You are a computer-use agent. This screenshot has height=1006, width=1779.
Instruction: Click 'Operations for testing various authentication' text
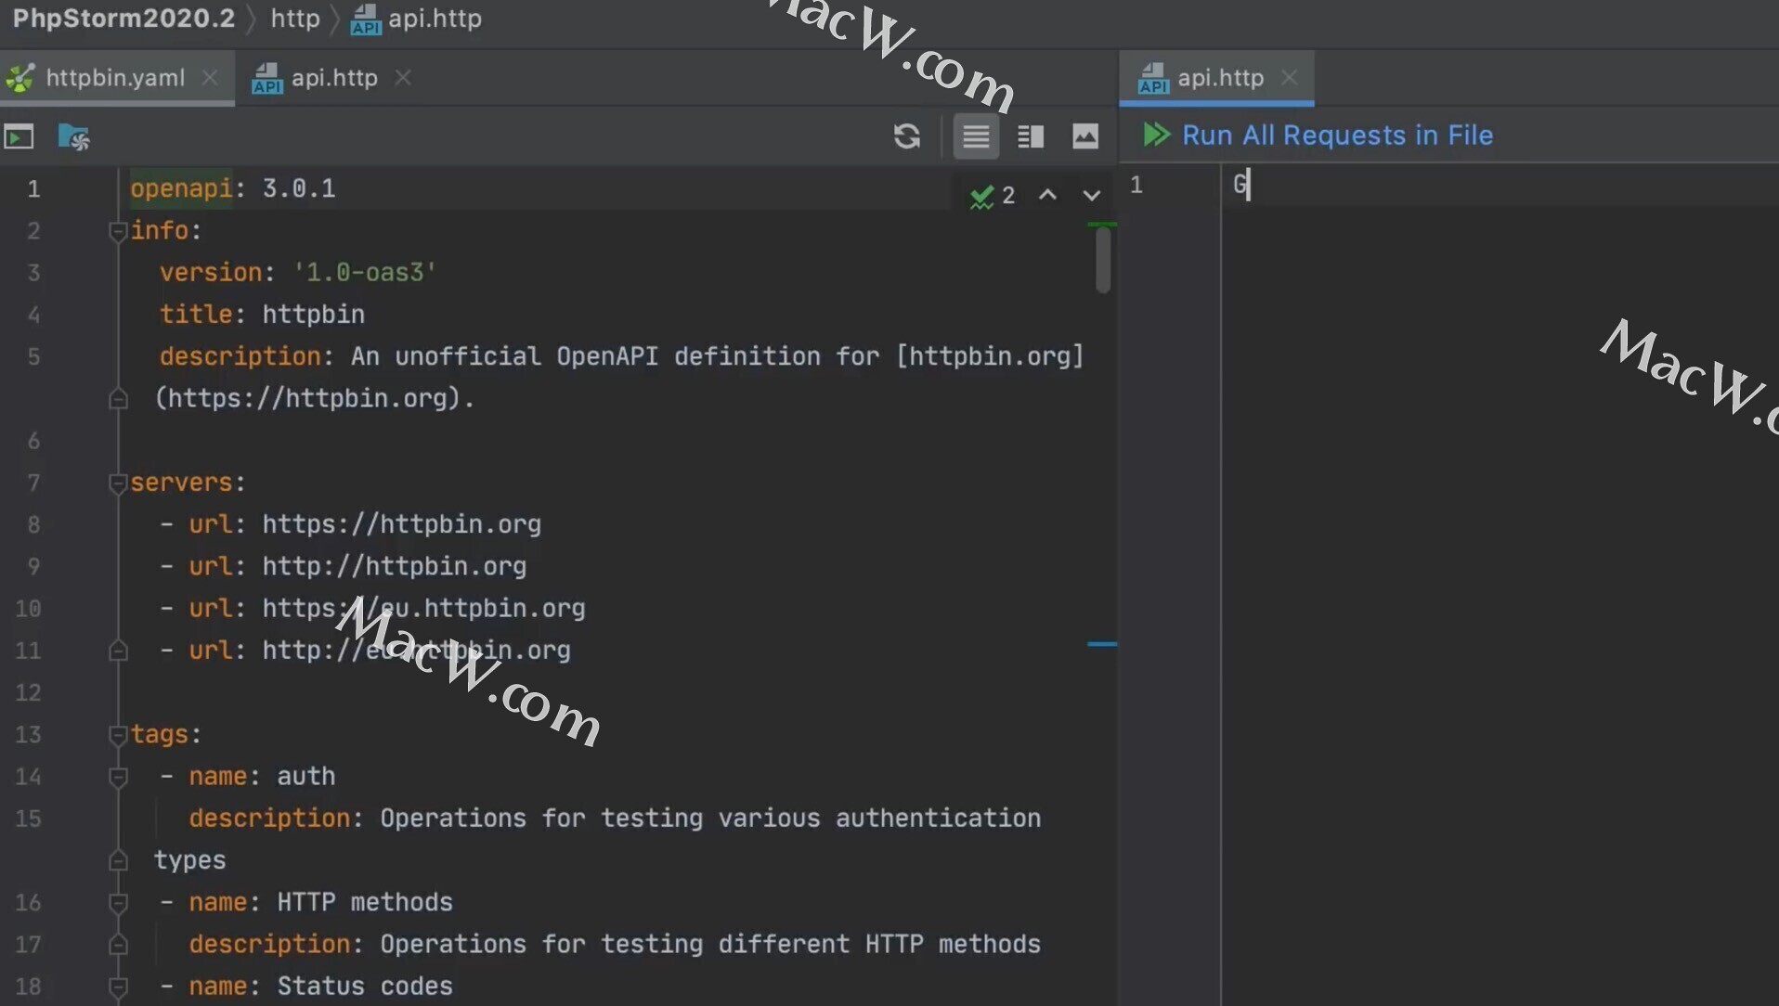click(710, 819)
